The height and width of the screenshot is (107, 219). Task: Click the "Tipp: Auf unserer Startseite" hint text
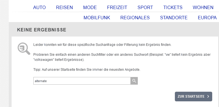point(87,70)
